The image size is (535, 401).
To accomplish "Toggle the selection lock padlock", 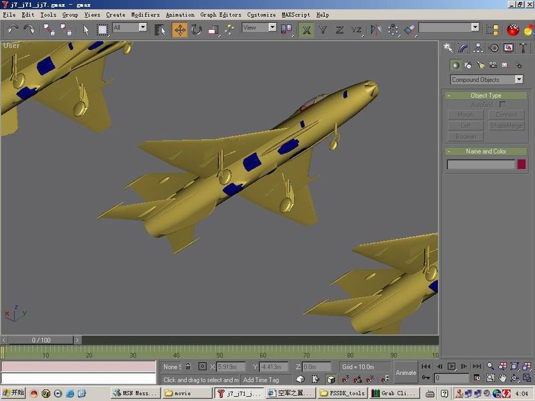I will click(188, 366).
